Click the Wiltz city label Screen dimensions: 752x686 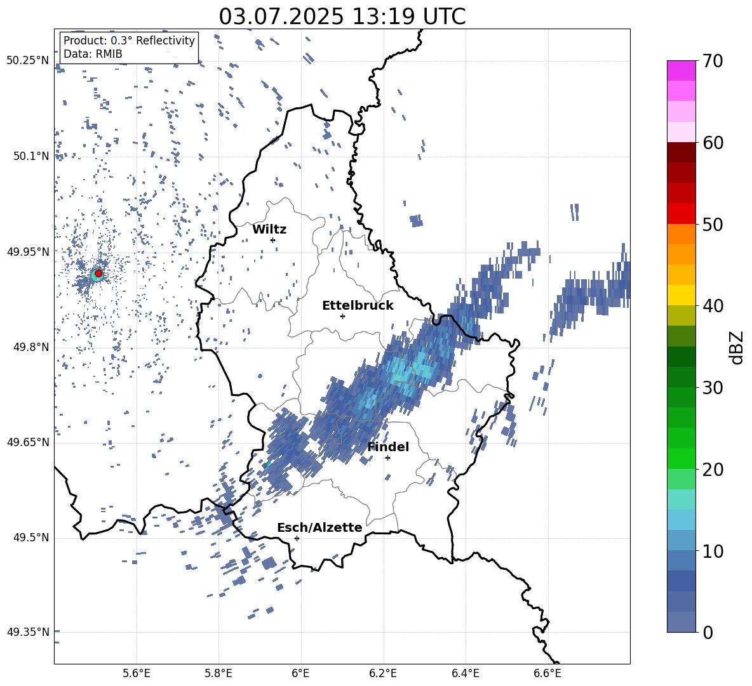coord(269,230)
